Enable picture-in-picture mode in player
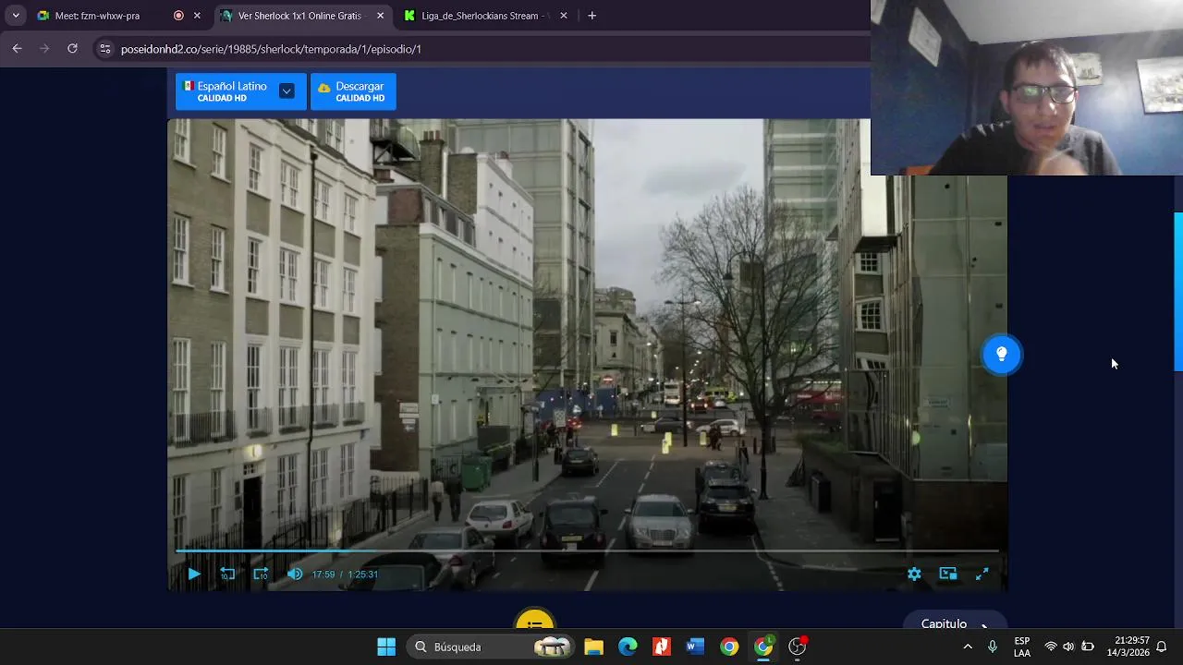 (948, 574)
